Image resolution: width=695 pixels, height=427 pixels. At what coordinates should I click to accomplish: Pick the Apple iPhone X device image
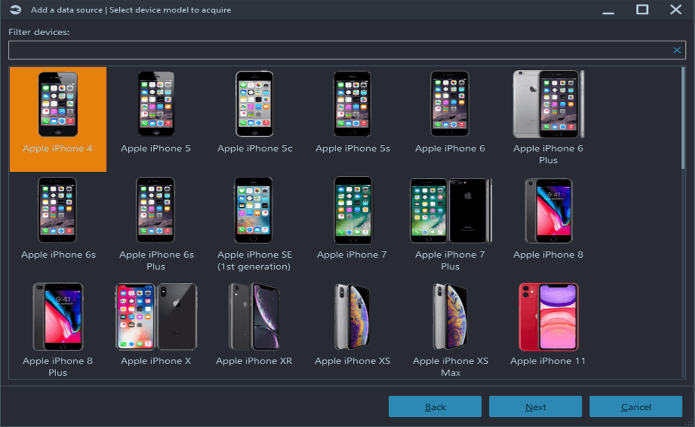[x=156, y=316]
